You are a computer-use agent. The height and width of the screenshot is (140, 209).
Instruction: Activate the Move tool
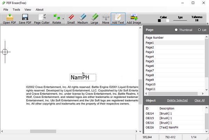(105, 19)
